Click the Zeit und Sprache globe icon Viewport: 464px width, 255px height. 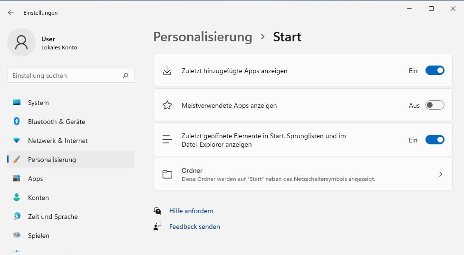[x=17, y=217]
